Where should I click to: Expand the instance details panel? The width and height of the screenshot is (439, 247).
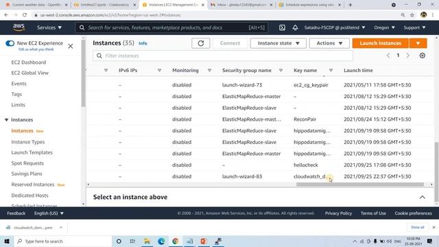[423, 197]
